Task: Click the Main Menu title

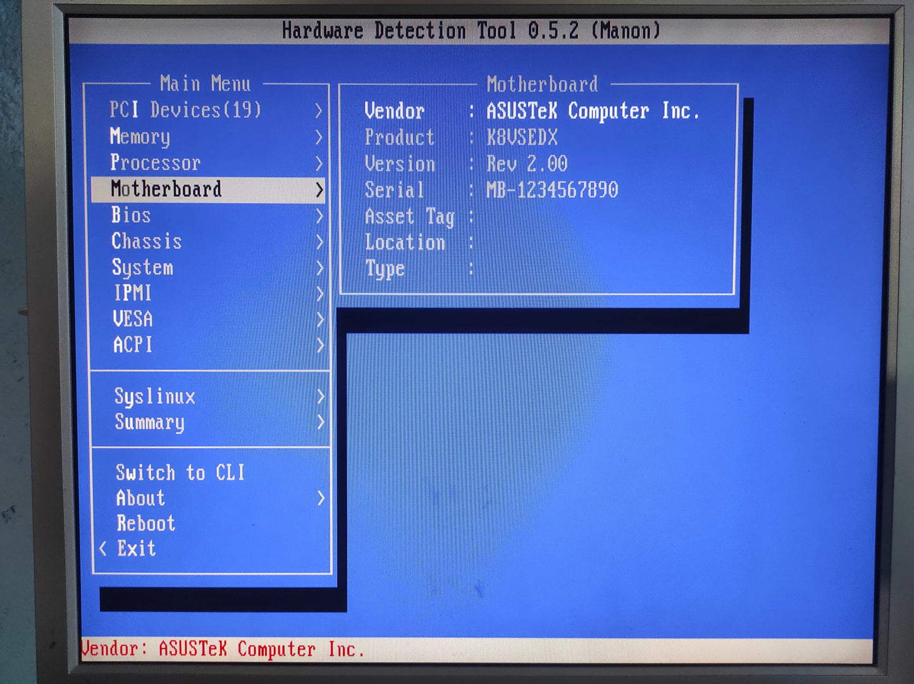Action: pos(205,84)
